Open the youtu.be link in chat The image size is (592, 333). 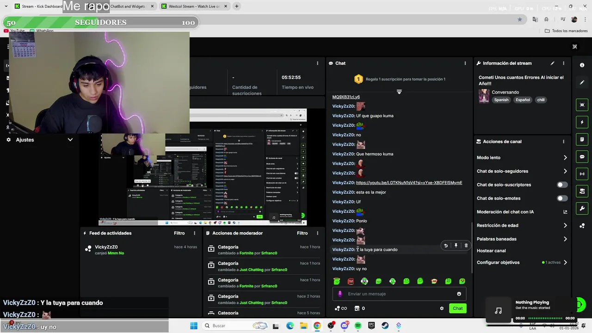point(409,183)
